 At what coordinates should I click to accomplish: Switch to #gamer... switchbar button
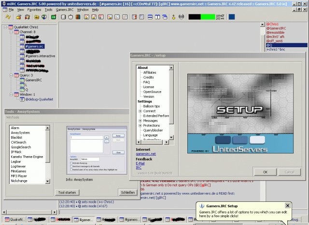(84, 220)
